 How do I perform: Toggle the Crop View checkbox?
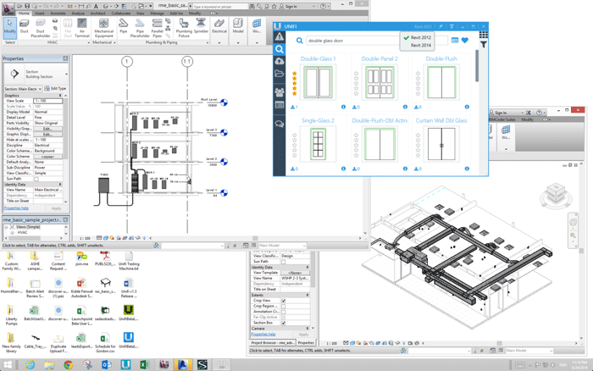point(283,300)
